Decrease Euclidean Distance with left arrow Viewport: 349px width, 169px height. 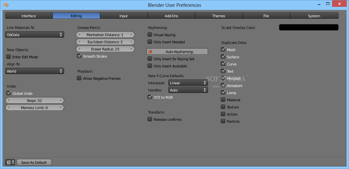pos(79,42)
